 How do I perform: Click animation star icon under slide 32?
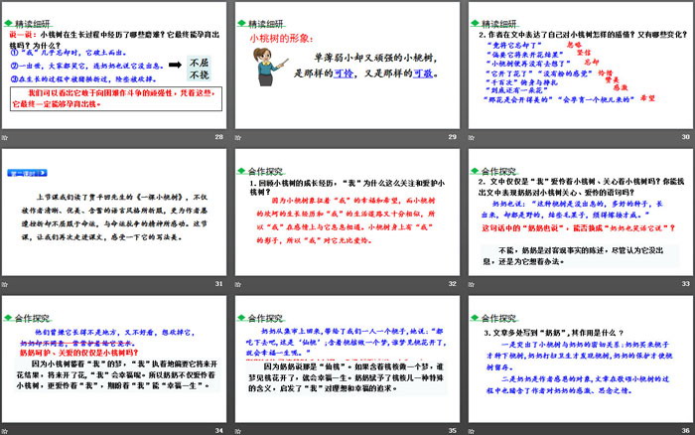click(238, 284)
